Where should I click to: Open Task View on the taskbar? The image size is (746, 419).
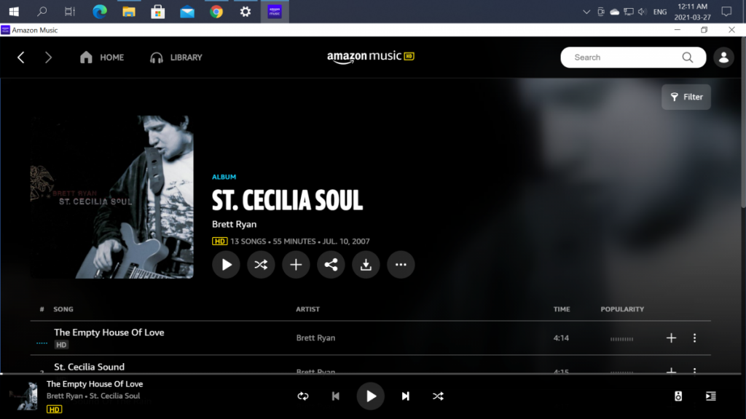(x=70, y=12)
